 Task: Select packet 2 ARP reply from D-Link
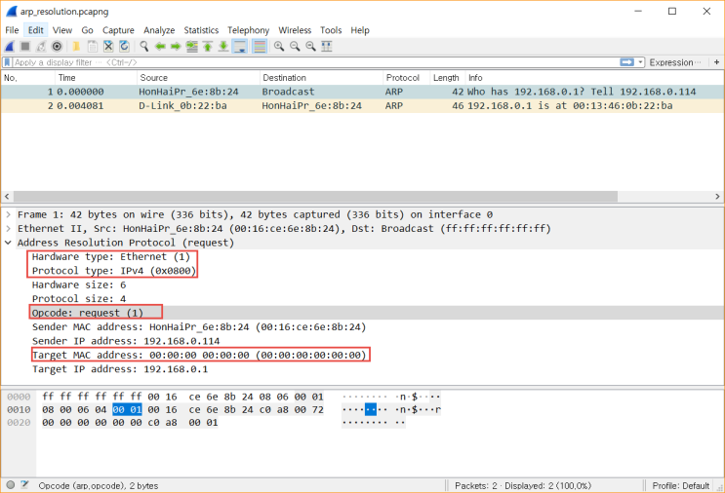(x=363, y=105)
